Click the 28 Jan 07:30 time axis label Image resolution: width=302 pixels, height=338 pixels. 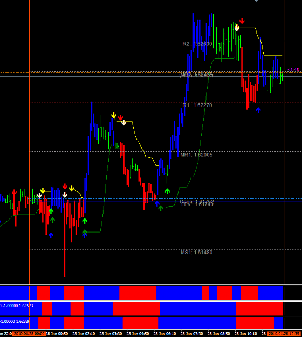point(191,334)
